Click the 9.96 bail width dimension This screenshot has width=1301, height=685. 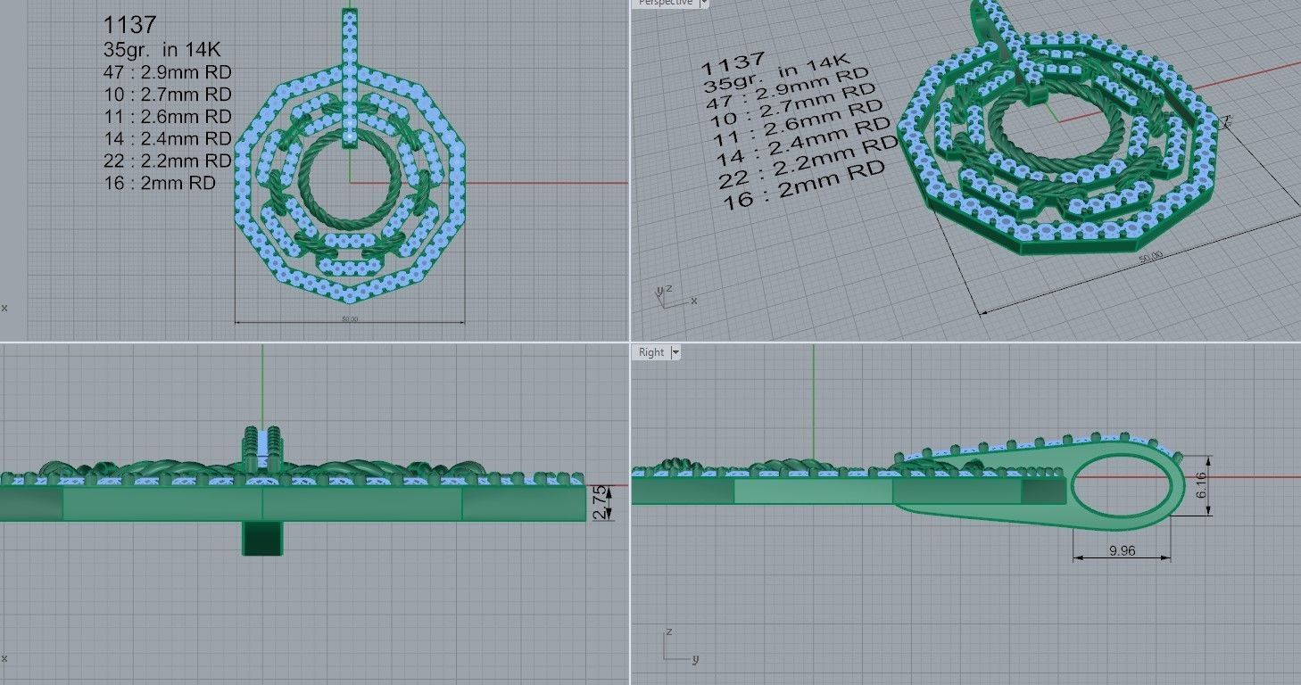click(x=1122, y=550)
